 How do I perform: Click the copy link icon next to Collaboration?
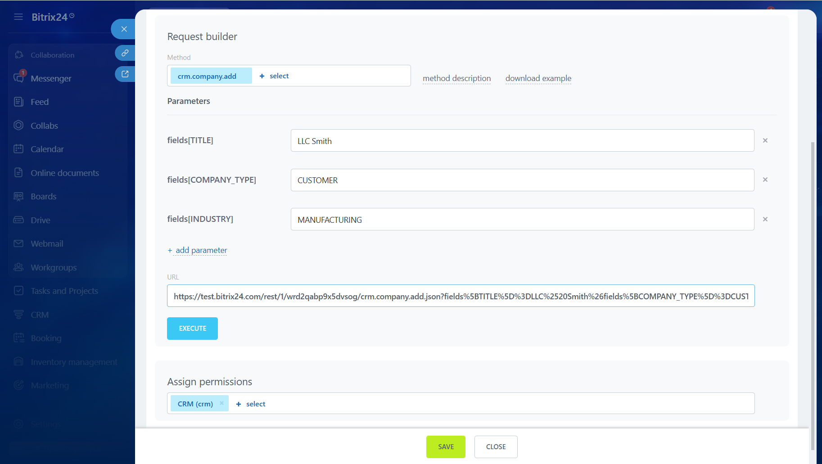125,53
